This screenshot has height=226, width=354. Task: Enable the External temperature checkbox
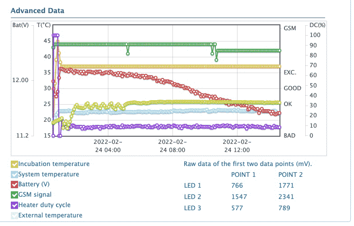(x=14, y=216)
